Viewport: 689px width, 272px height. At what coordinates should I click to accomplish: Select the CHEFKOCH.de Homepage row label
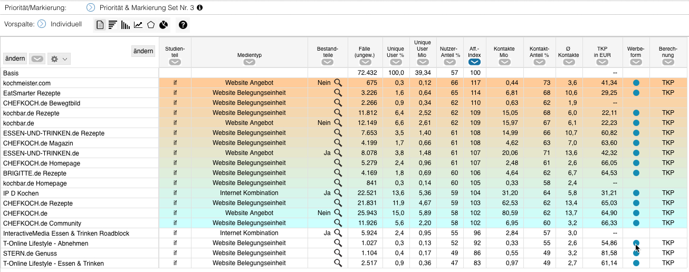pyautogui.click(x=42, y=163)
